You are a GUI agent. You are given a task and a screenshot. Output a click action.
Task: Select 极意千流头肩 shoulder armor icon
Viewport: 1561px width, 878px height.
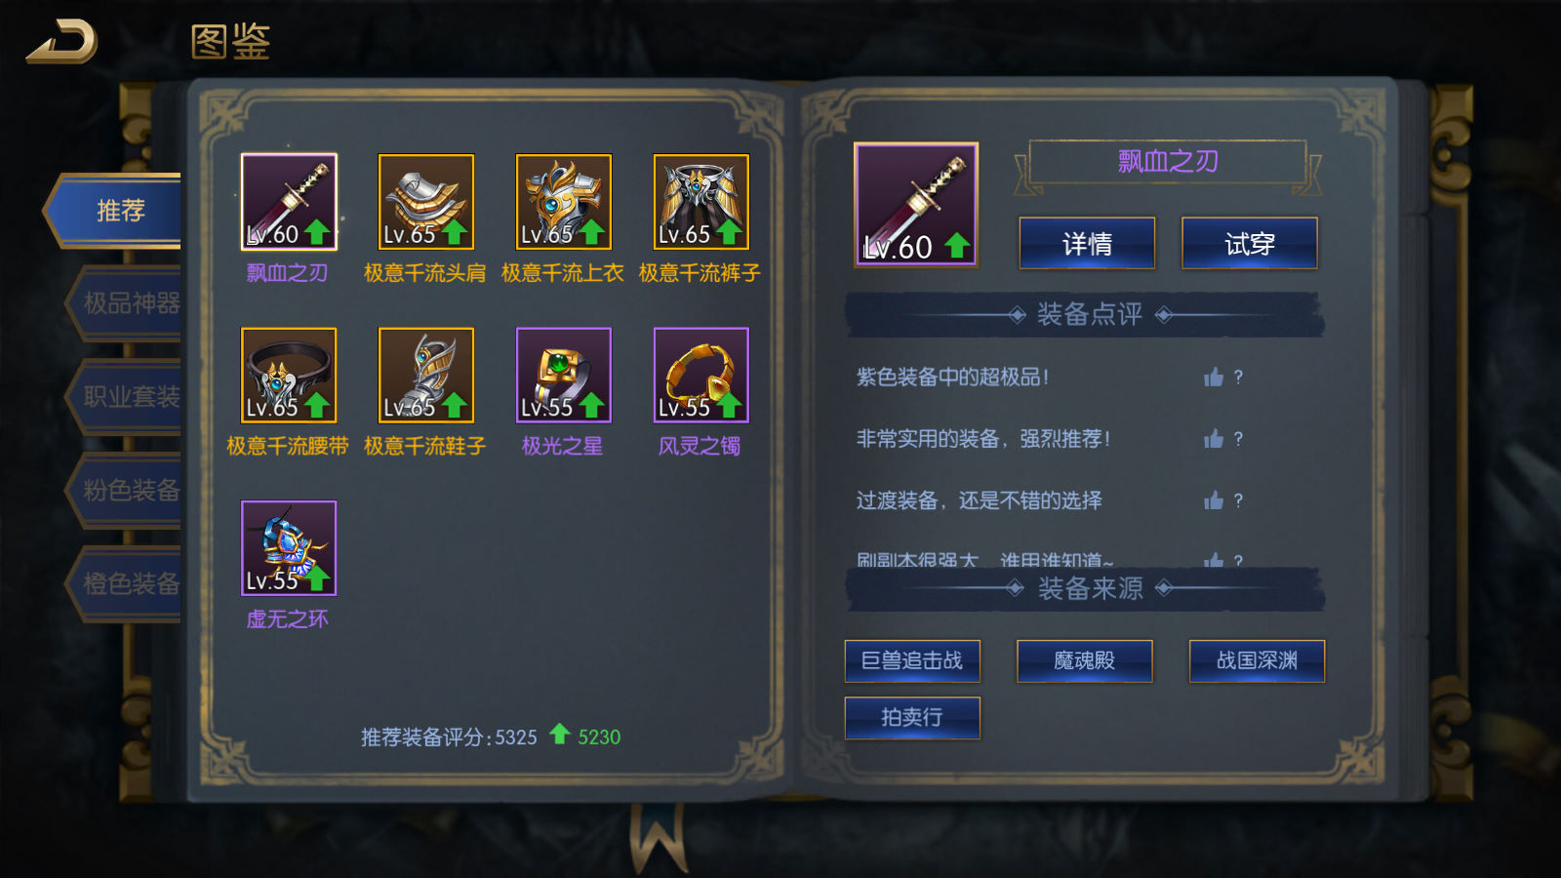pyautogui.click(x=426, y=202)
